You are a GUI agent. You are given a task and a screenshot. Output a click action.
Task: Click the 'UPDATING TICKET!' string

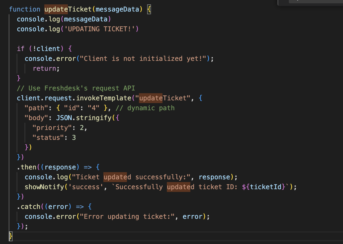click(100, 29)
